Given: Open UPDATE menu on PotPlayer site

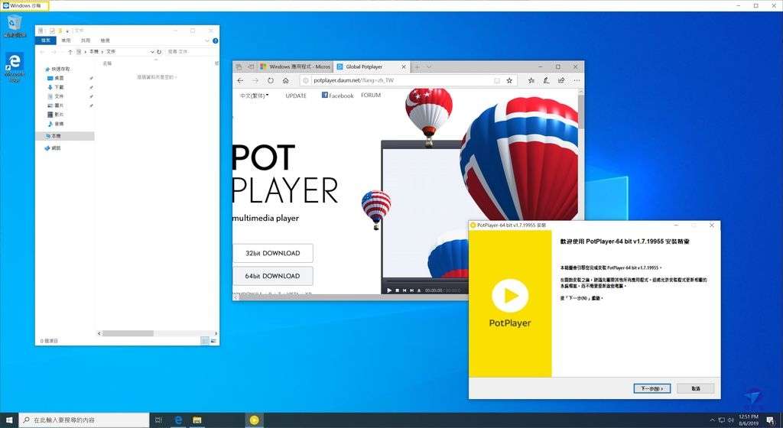Looking at the screenshot, I should (x=296, y=96).
